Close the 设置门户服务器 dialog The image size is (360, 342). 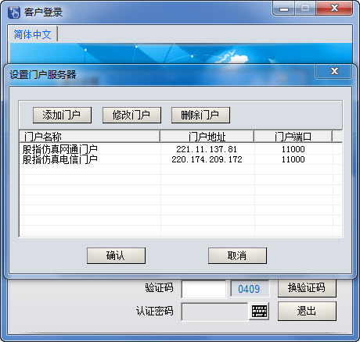click(x=334, y=71)
